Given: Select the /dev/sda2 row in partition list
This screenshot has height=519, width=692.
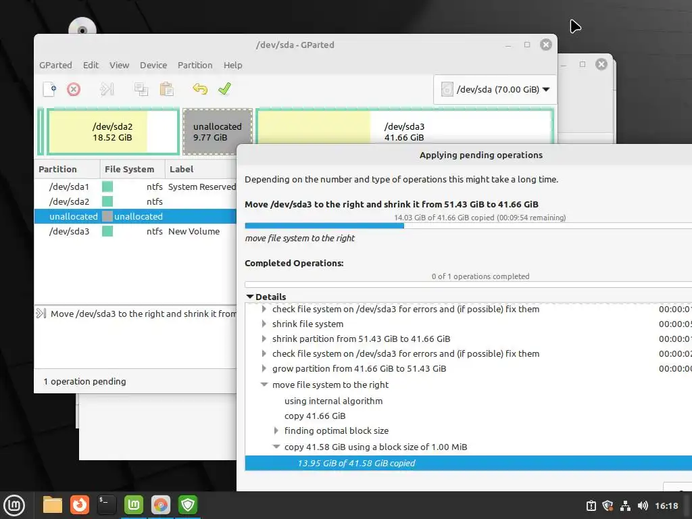Looking at the screenshot, I should [135, 201].
